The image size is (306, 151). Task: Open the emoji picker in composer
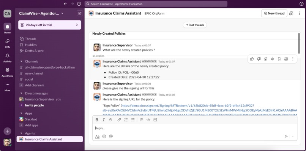coord(104,136)
